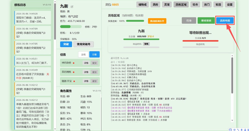Viewport: 249px width, 131px height.
Task: Open 详情 details for 神丹助修 task
Action: coord(86,63)
